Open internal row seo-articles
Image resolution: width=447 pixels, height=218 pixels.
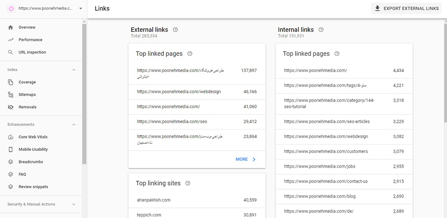pyautogui.click(x=344, y=122)
